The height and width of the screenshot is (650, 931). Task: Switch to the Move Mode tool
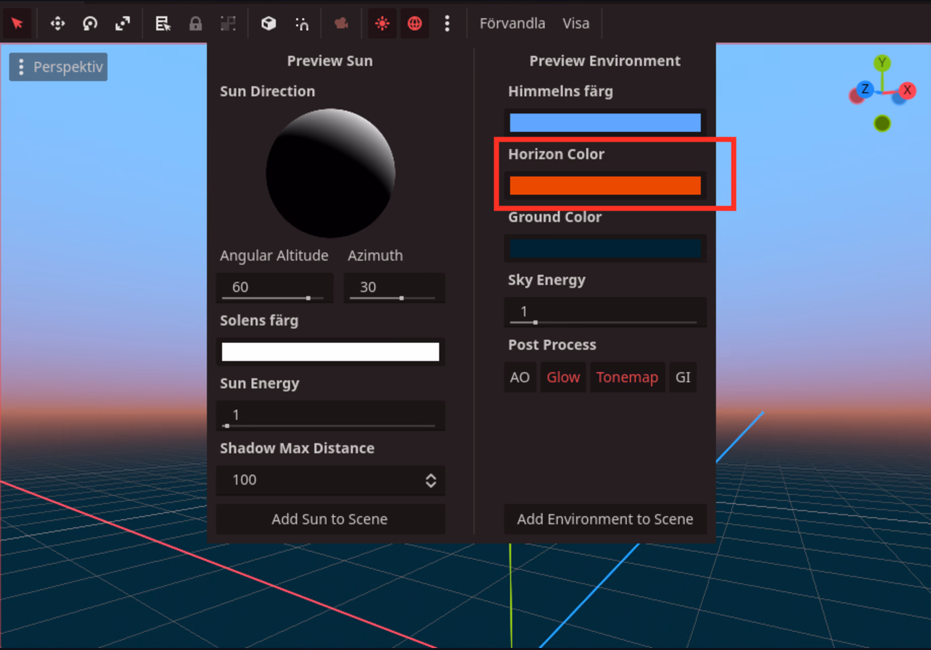pyautogui.click(x=57, y=23)
